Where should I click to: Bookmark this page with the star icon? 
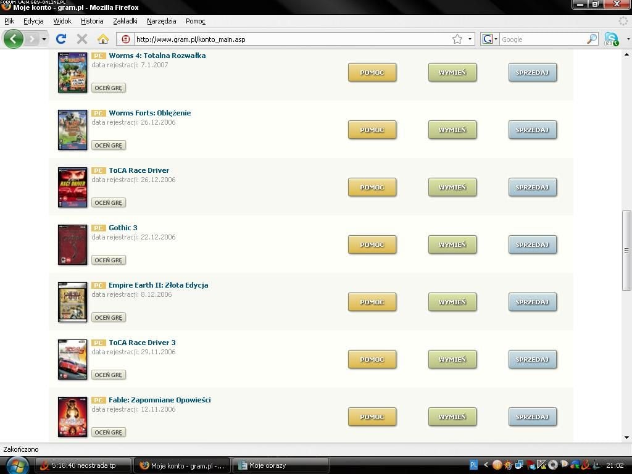(x=457, y=39)
